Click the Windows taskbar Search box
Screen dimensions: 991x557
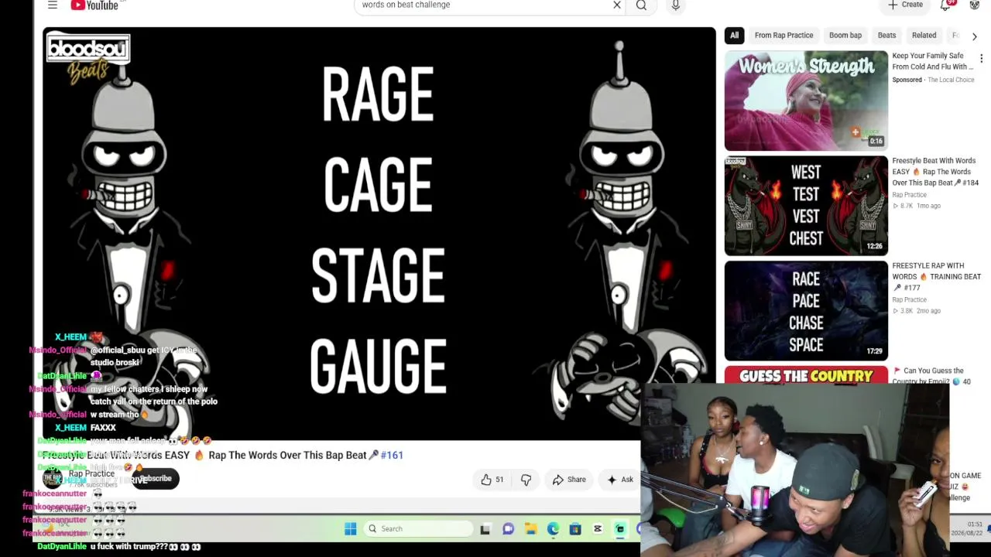point(418,529)
